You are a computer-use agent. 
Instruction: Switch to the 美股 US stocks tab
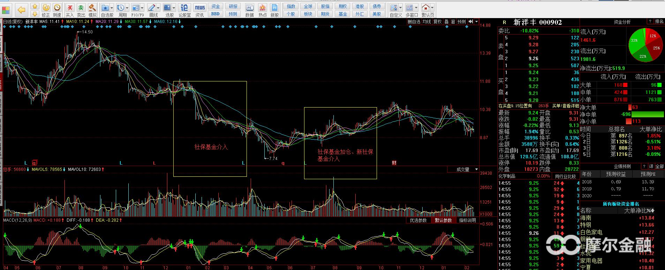[x=377, y=14]
